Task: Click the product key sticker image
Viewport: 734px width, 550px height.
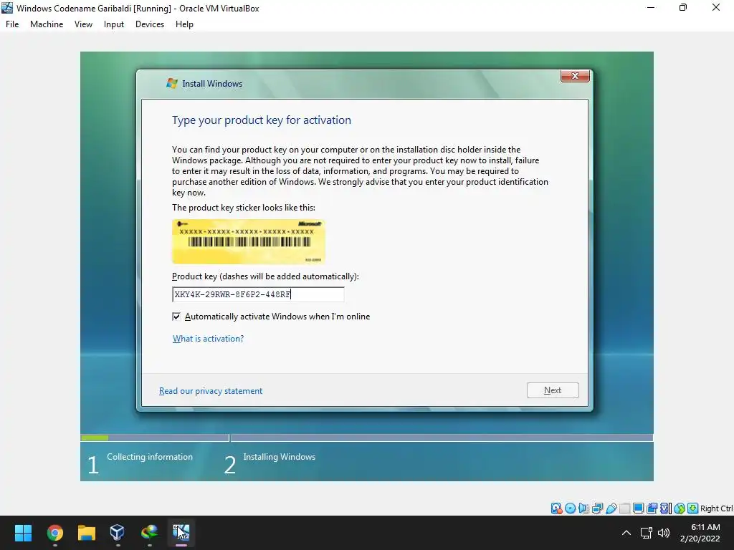Action: coord(249,242)
